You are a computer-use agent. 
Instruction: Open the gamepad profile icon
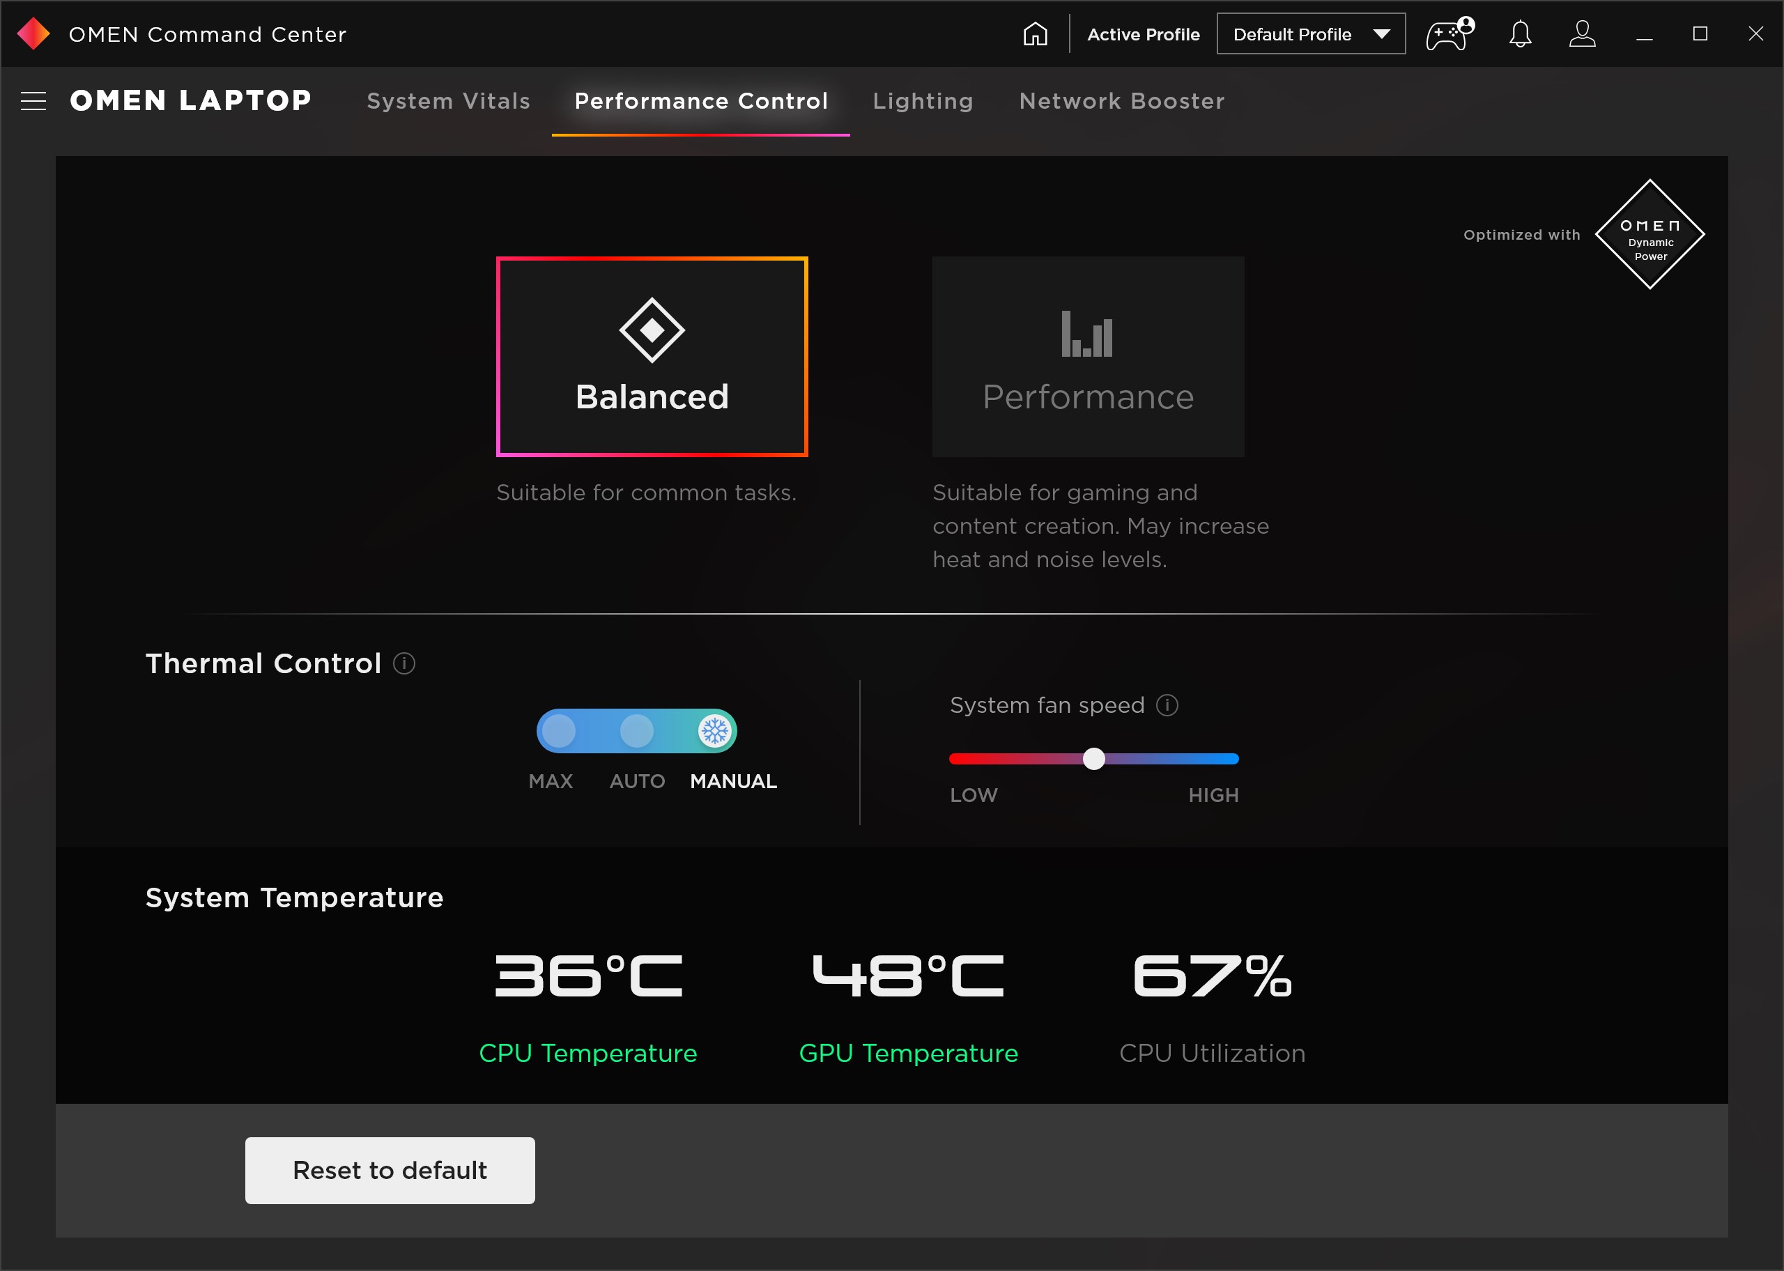coord(1448,34)
